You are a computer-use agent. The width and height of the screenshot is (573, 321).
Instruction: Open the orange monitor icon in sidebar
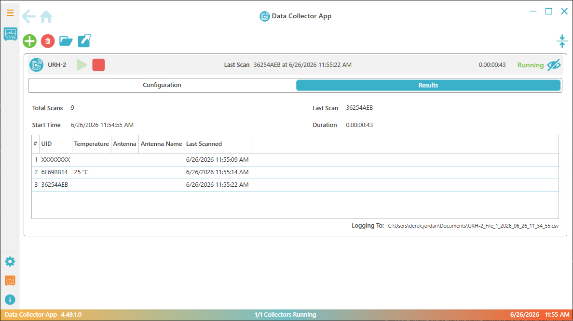click(10, 281)
